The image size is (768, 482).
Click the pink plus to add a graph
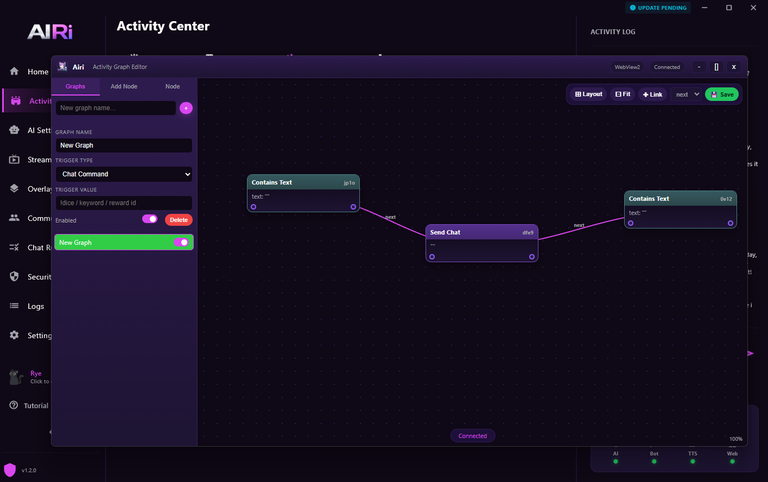pos(186,108)
